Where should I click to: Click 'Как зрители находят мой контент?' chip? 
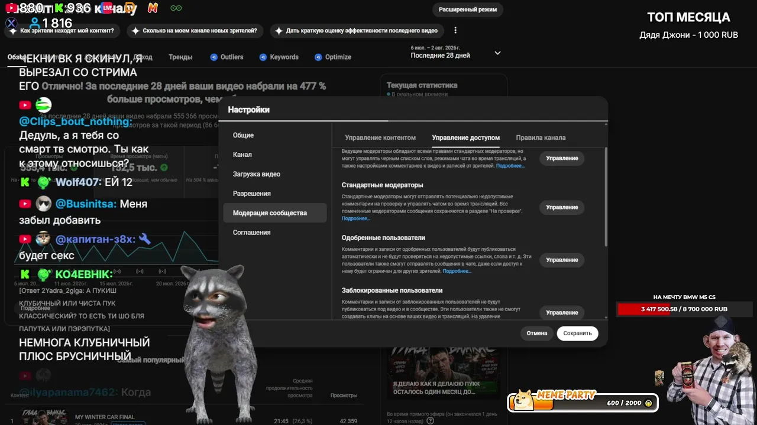(x=62, y=31)
